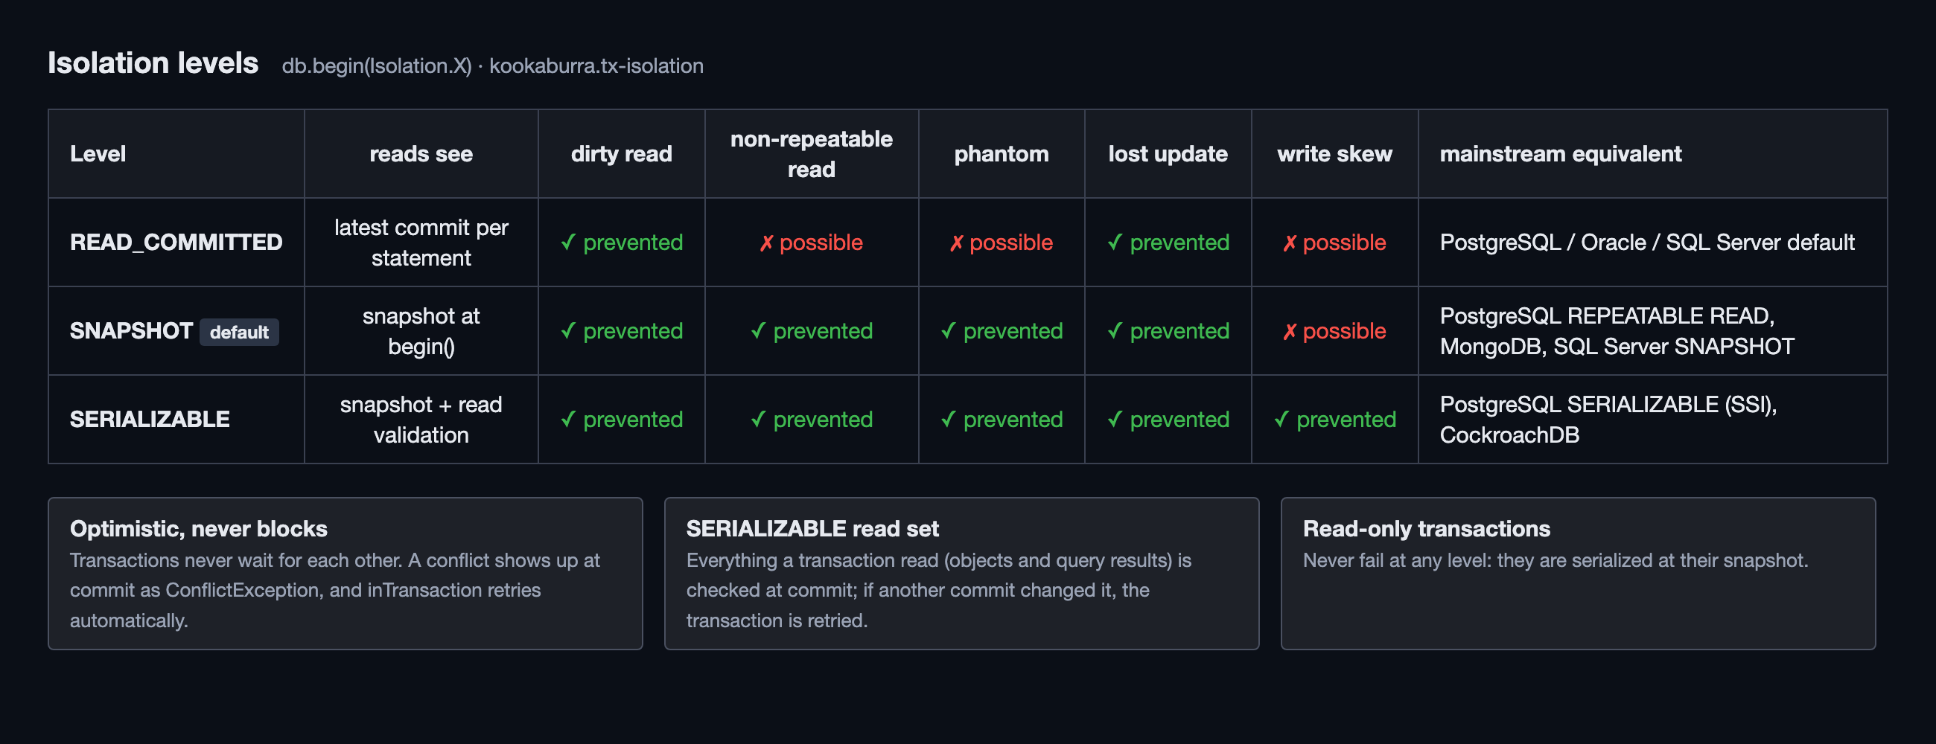1936x744 pixels.
Task: Click the green check in SERIALIZABLE lost update
Action: tap(1116, 420)
